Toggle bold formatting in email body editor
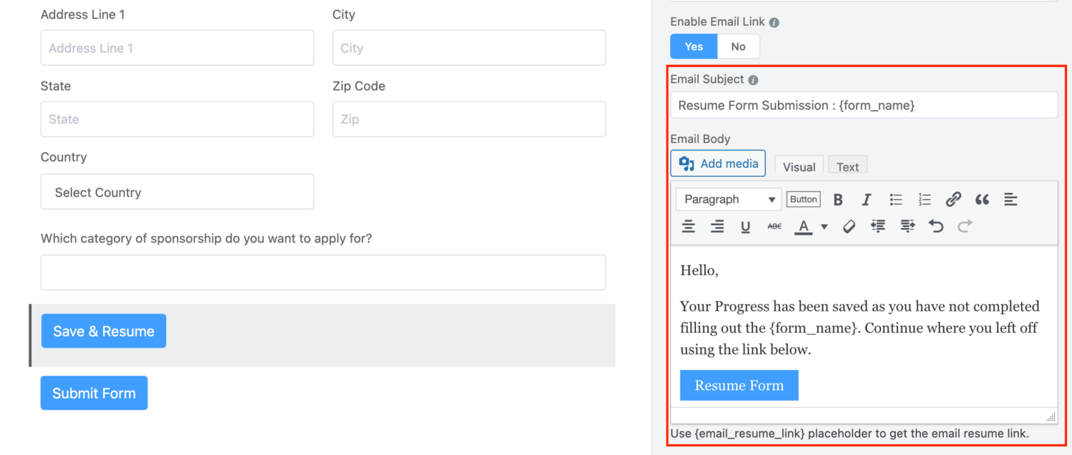 838,200
